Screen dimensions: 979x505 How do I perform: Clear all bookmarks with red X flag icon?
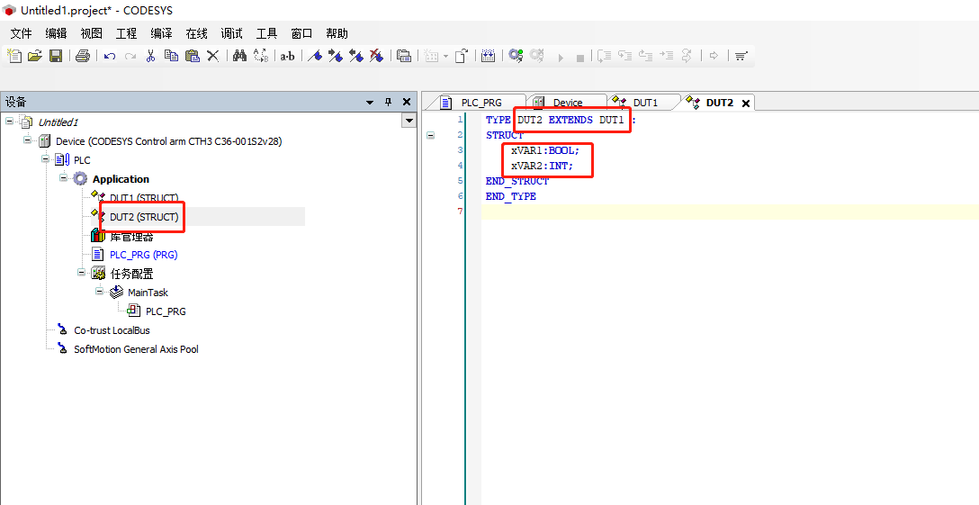click(376, 56)
